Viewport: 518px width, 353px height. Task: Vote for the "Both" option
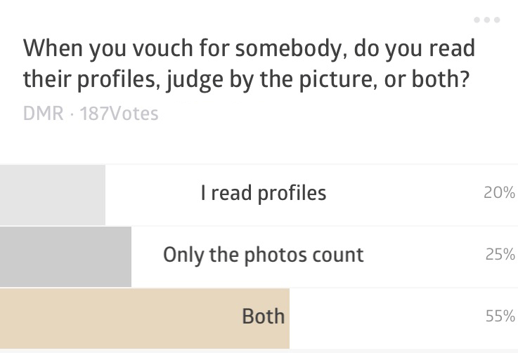(x=263, y=316)
